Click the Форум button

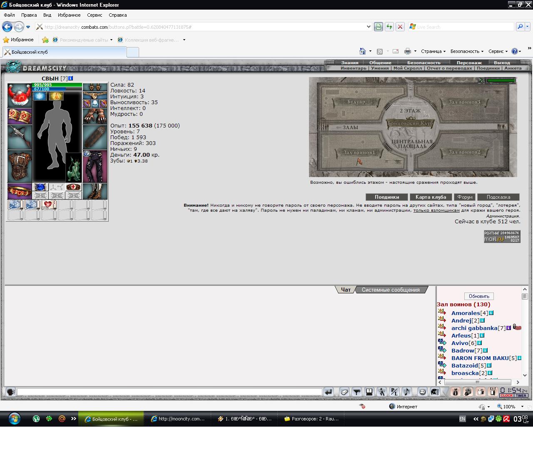(465, 197)
